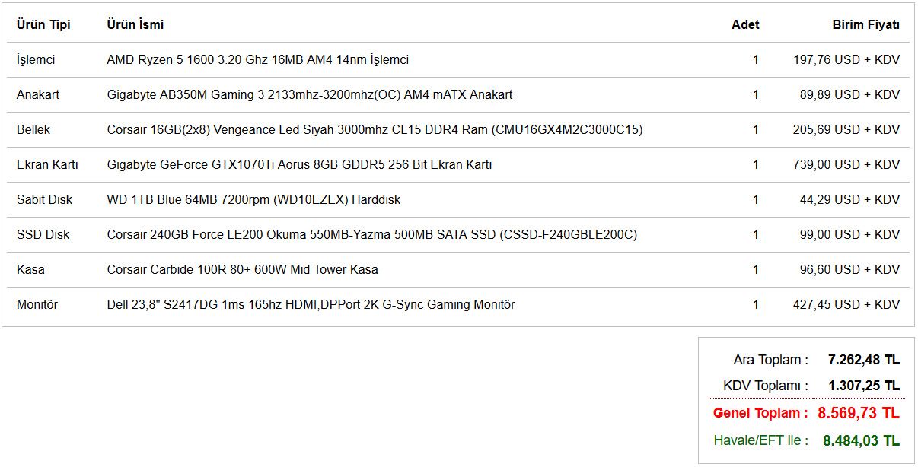
Task: Click the quantity 1 in the Monitör row
Action: [756, 304]
